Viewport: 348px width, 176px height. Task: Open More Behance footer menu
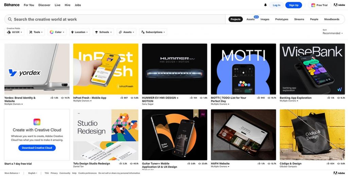pyautogui.click(x=12, y=173)
